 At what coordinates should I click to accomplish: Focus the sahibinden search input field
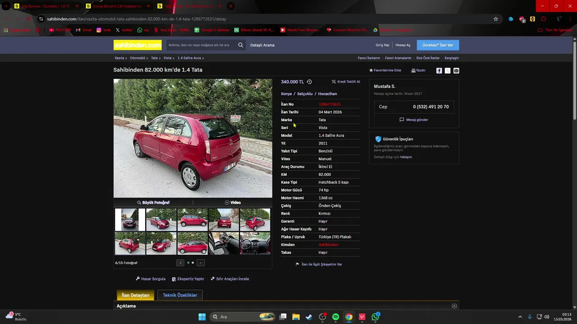[201, 45]
